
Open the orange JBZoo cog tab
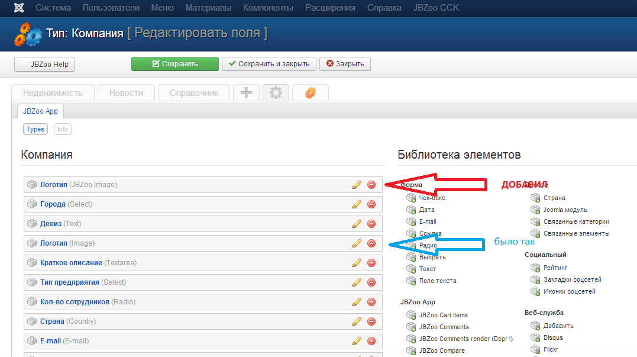[x=310, y=93]
